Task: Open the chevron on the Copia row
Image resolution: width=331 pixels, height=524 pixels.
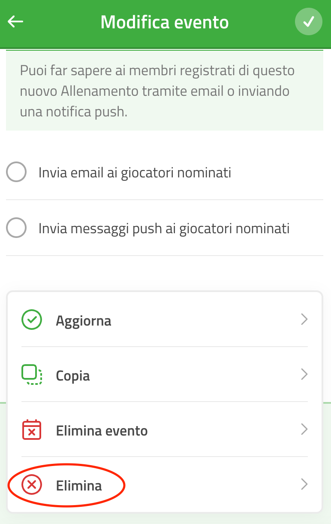Action: (304, 375)
